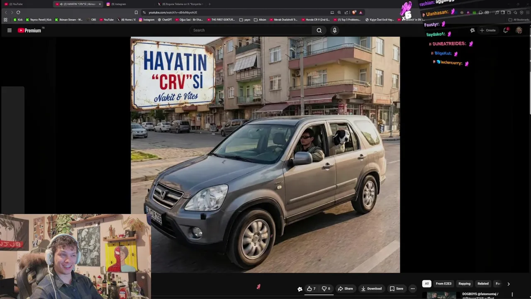Image resolution: width=531 pixels, height=299 pixels.
Task: Open the yayın bookmarks folder
Action: click(x=245, y=20)
